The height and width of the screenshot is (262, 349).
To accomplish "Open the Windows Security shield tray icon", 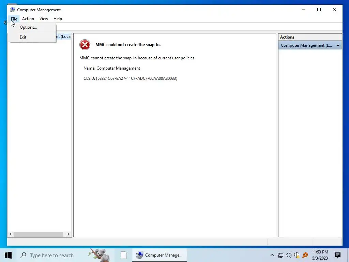I will click(297, 255).
